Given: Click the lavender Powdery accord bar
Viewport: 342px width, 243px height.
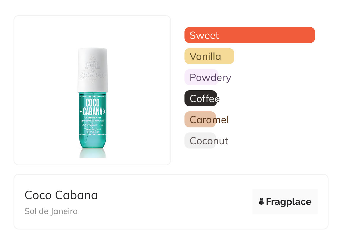Looking at the screenshot, I should point(201,77).
